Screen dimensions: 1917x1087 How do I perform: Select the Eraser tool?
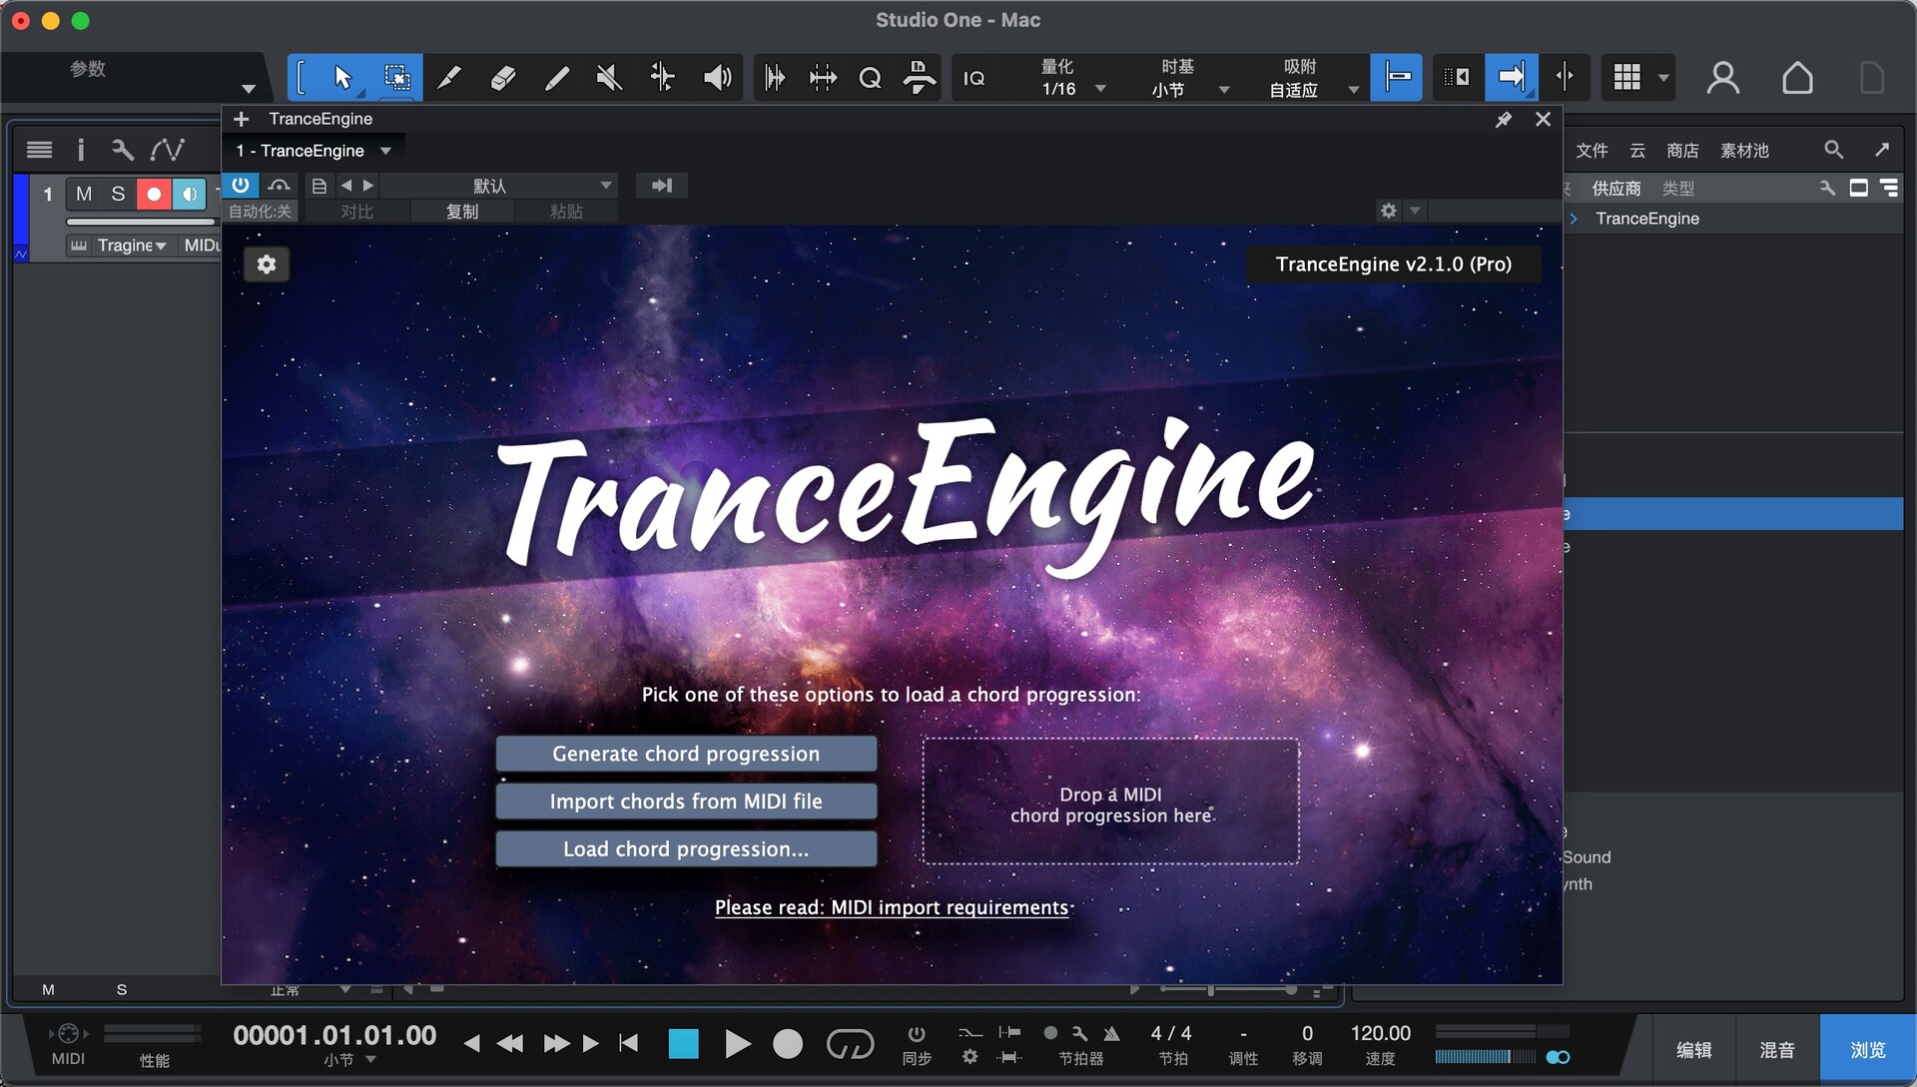503,78
